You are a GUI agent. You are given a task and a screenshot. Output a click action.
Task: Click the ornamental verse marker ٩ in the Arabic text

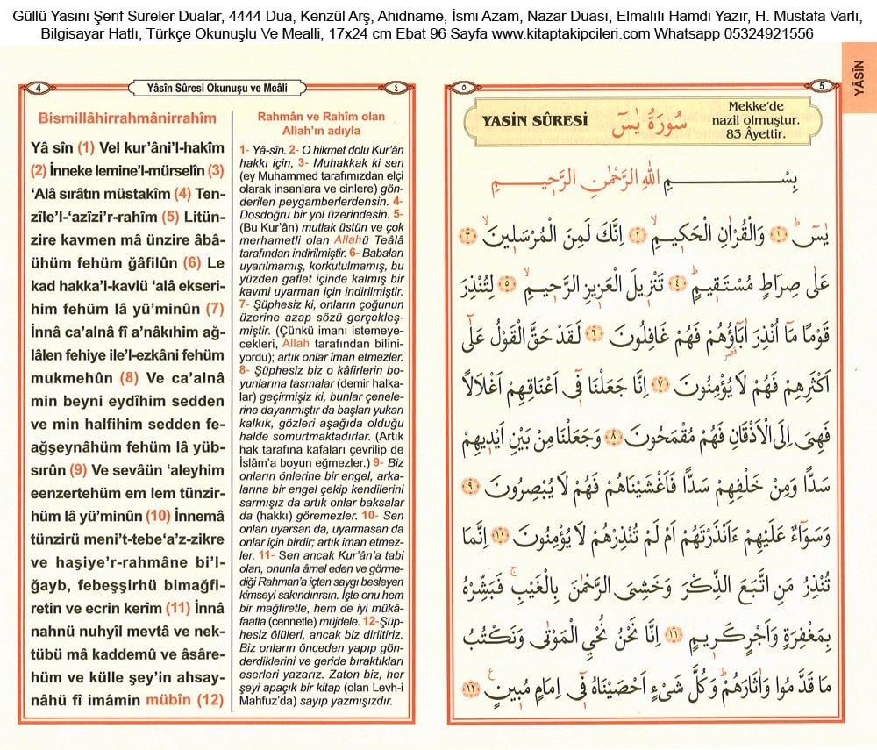(472, 485)
